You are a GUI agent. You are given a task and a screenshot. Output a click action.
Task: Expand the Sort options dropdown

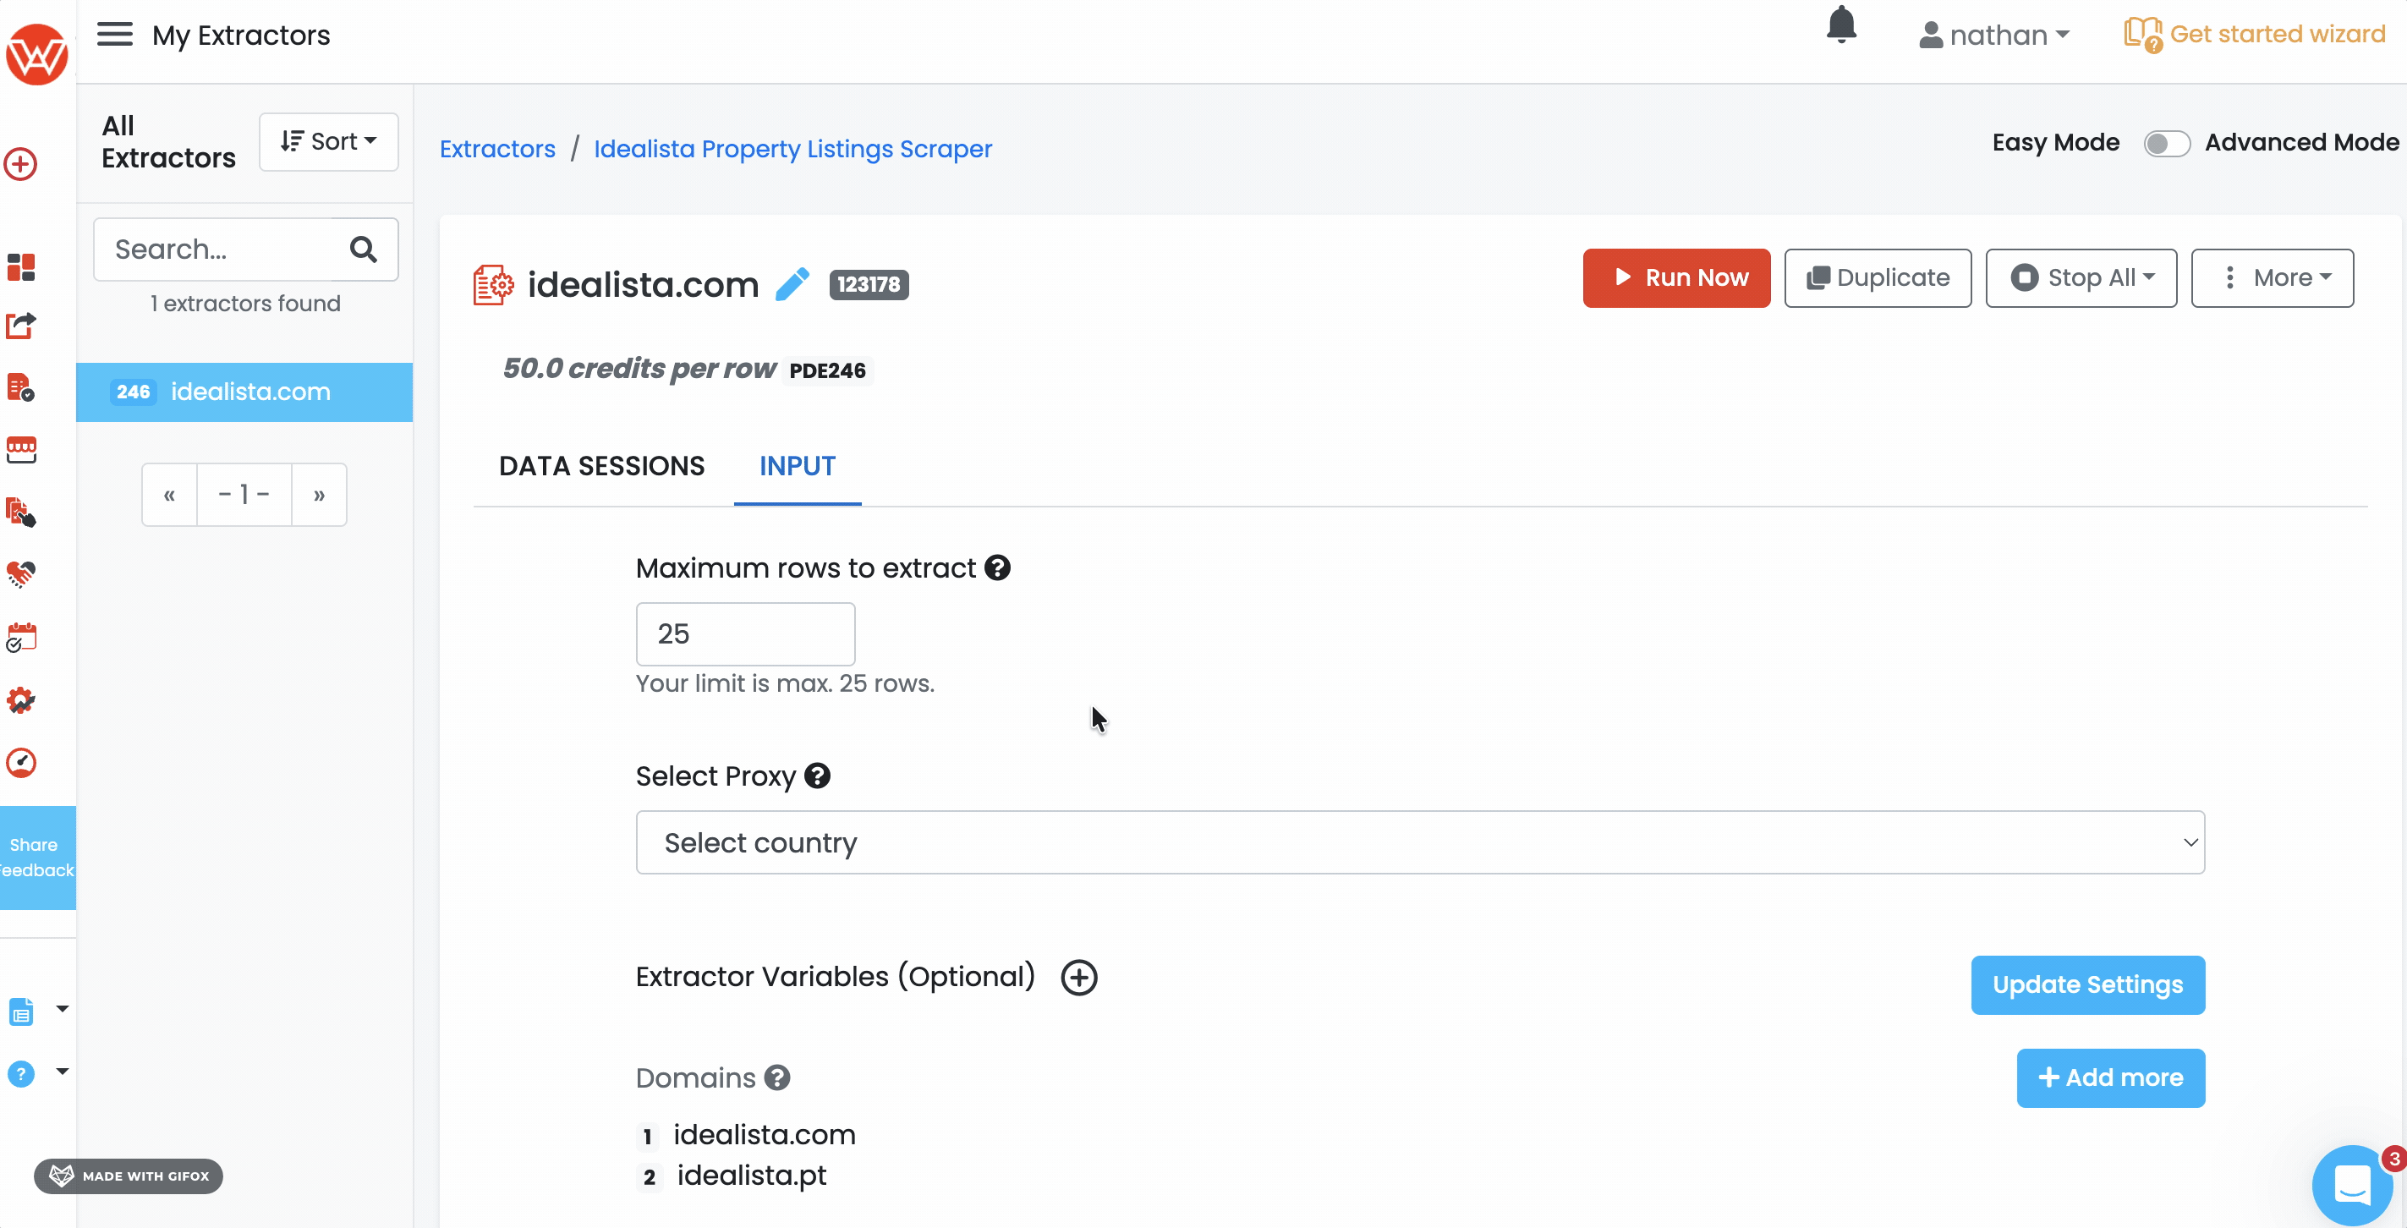coord(328,141)
